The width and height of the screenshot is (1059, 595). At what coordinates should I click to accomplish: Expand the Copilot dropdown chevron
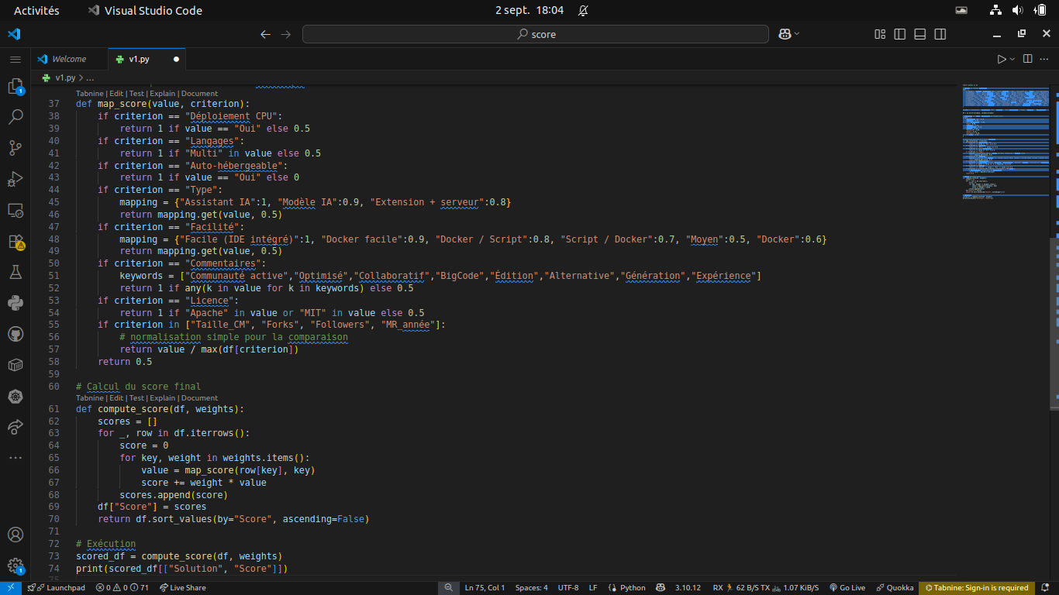[797, 34]
